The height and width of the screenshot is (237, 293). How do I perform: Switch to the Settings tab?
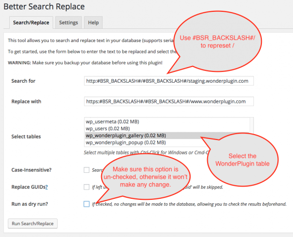[x=68, y=23]
